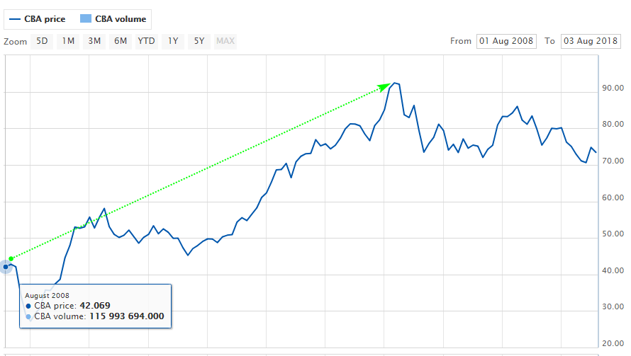The height and width of the screenshot is (356, 631).
Task: Click the greyed-out MAX zoom button
Action: pos(225,41)
